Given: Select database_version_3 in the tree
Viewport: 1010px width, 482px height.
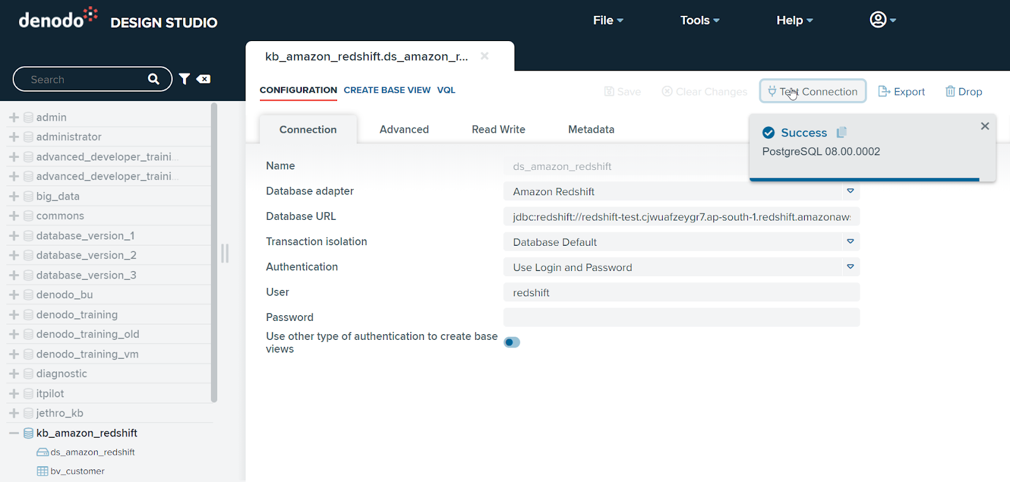Looking at the screenshot, I should [86, 275].
